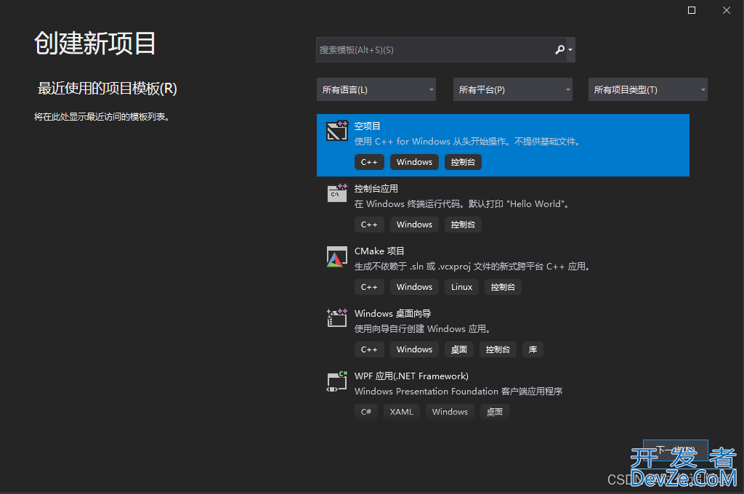Image resolution: width=744 pixels, height=494 pixels.
Task: Click the WPF App (.NET Framework) template icon
Action: click(x=337, y=381)
